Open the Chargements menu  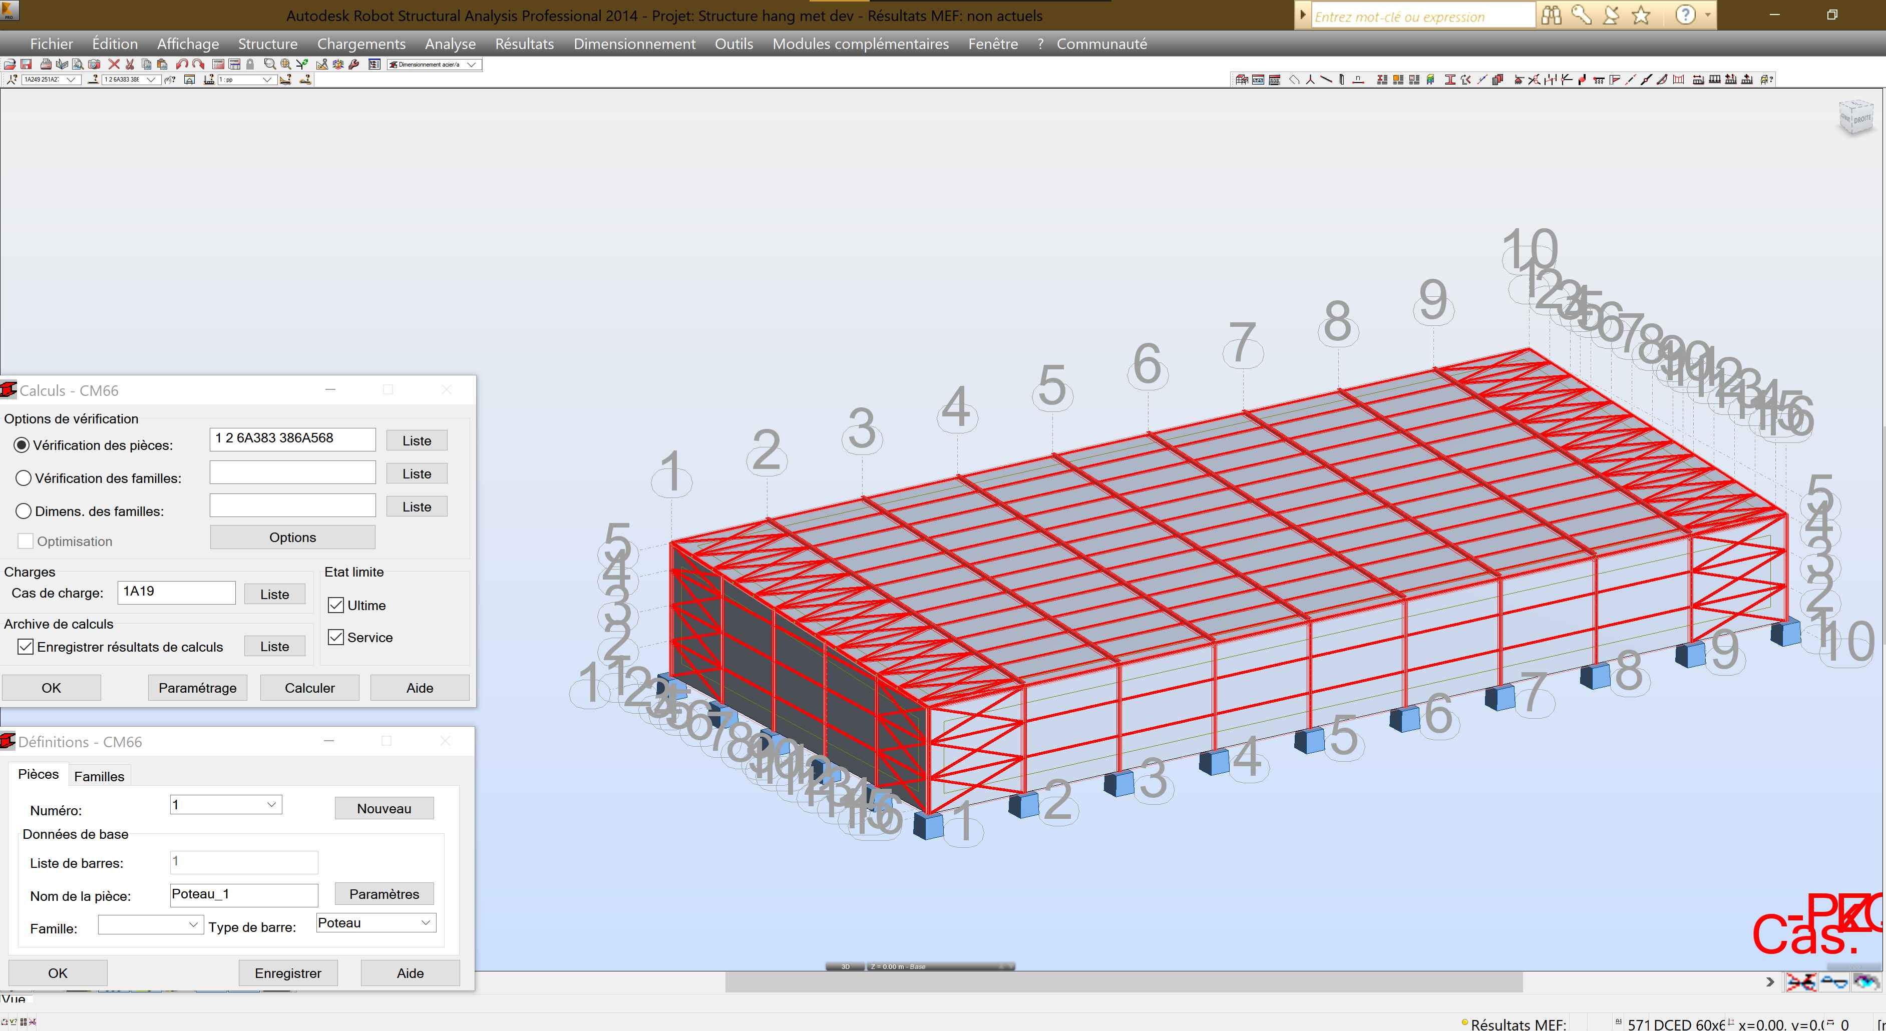[x=361, y=44]
